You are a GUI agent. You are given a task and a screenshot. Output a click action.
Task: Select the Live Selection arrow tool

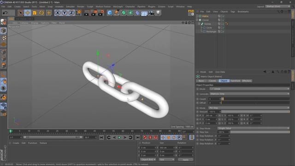(x=20, y=13)
